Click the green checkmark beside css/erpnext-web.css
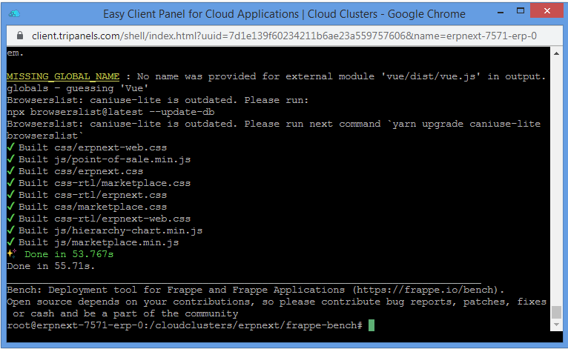The height and width of the screenshot is (349, 568). (11, 147)
